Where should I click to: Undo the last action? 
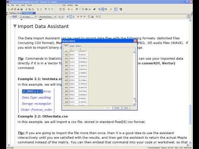tap(38, 9)
